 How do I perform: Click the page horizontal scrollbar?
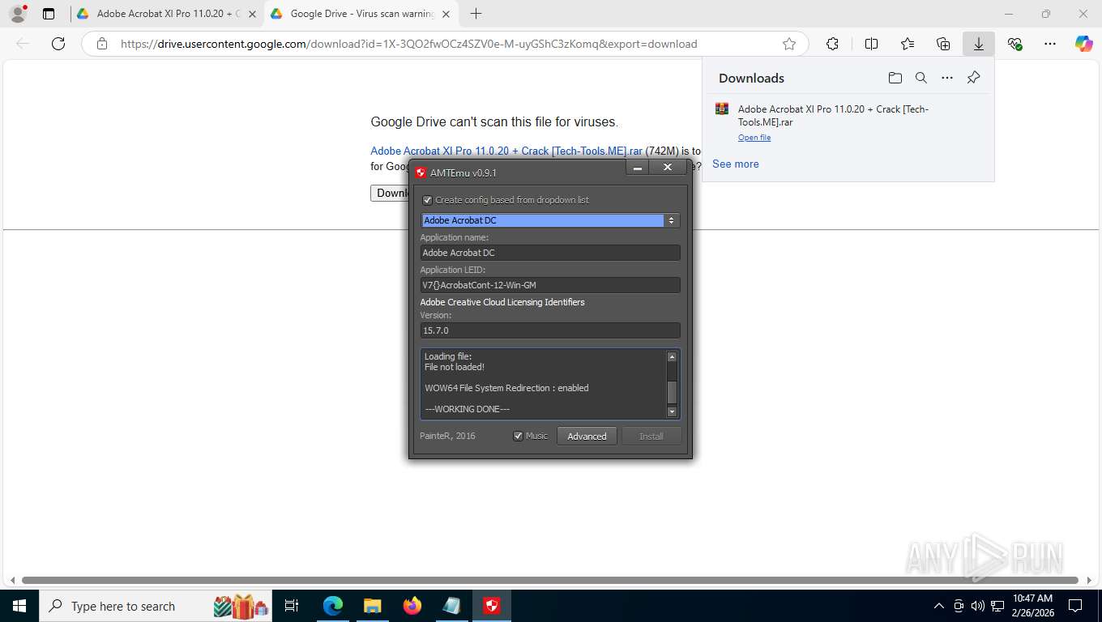coord(549,580)
